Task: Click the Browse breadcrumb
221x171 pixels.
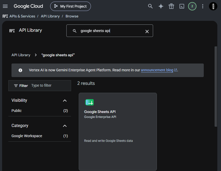Action: pos(72,16)
